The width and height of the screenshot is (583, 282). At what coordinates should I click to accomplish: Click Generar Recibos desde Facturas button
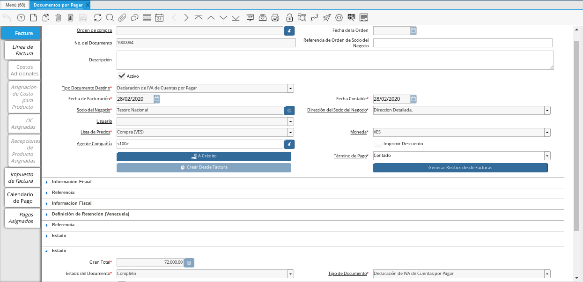tap(460, 168)
